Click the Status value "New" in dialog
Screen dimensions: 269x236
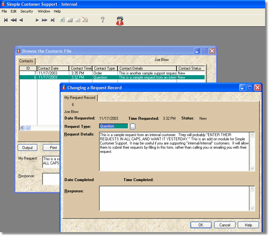(x=203, y=118)
